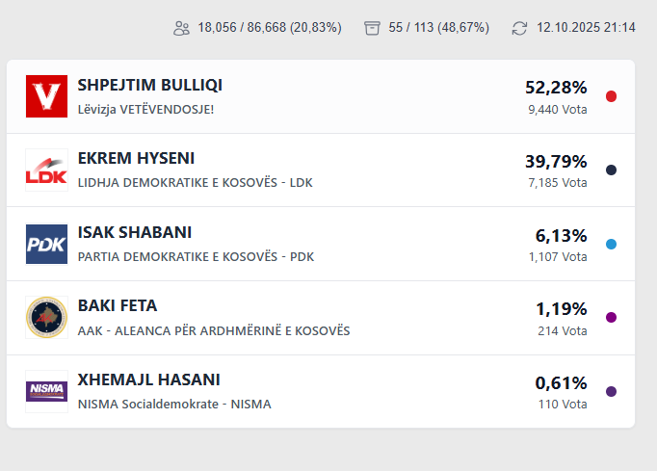Click the LDK party logo
This screenshot has height=471, width=657.
[46, 170]
